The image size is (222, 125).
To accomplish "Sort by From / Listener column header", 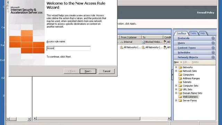I will tap(130, 37).
